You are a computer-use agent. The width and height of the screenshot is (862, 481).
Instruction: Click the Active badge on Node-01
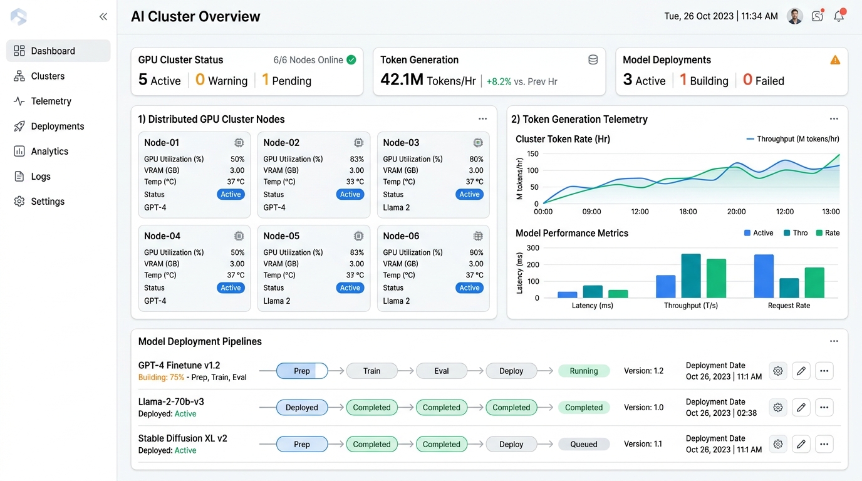coord(231,194)
